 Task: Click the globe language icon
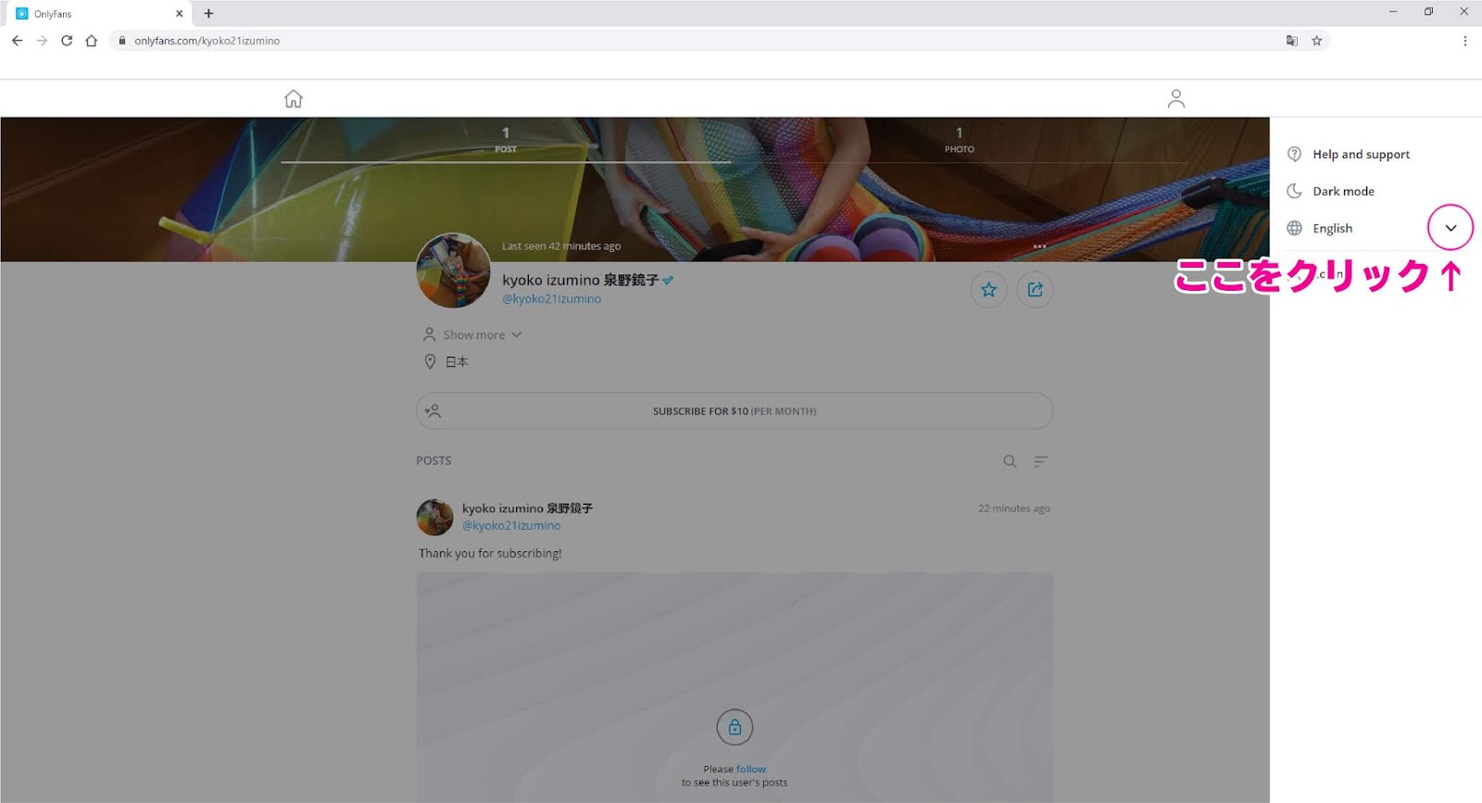click(x=1295, y=228)
